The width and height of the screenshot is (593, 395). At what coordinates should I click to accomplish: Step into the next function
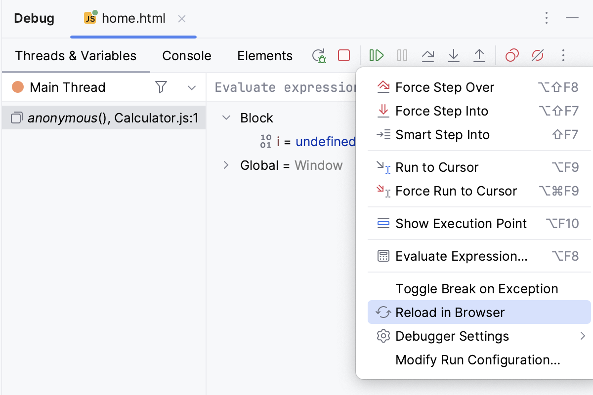pos(454,55)
